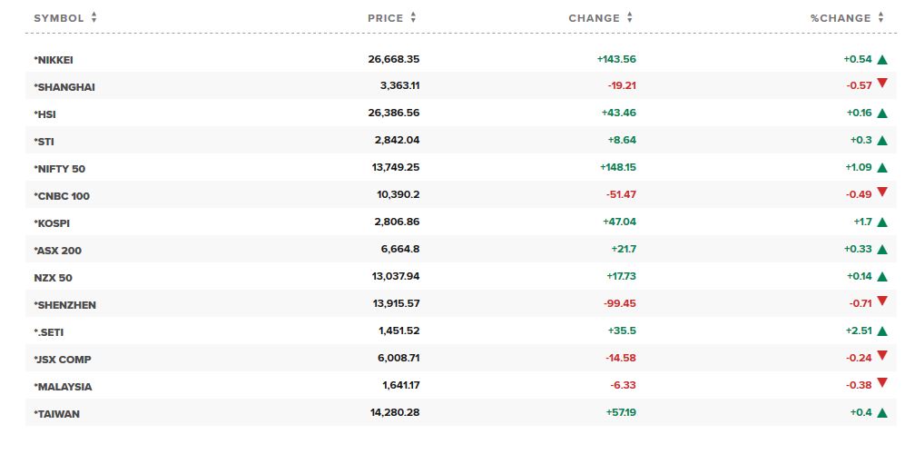Click KOSPI percent change +1.7
This screenshot has height=454, width=915.
pyautogui.click(x=861, y=222)
